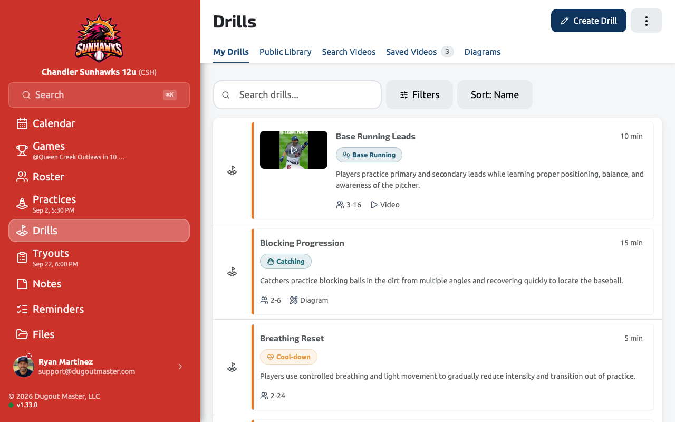Open Reminders in the sidebar
Image resolution: width=675 pixels, height=422 pixels.
coord(99,309)
